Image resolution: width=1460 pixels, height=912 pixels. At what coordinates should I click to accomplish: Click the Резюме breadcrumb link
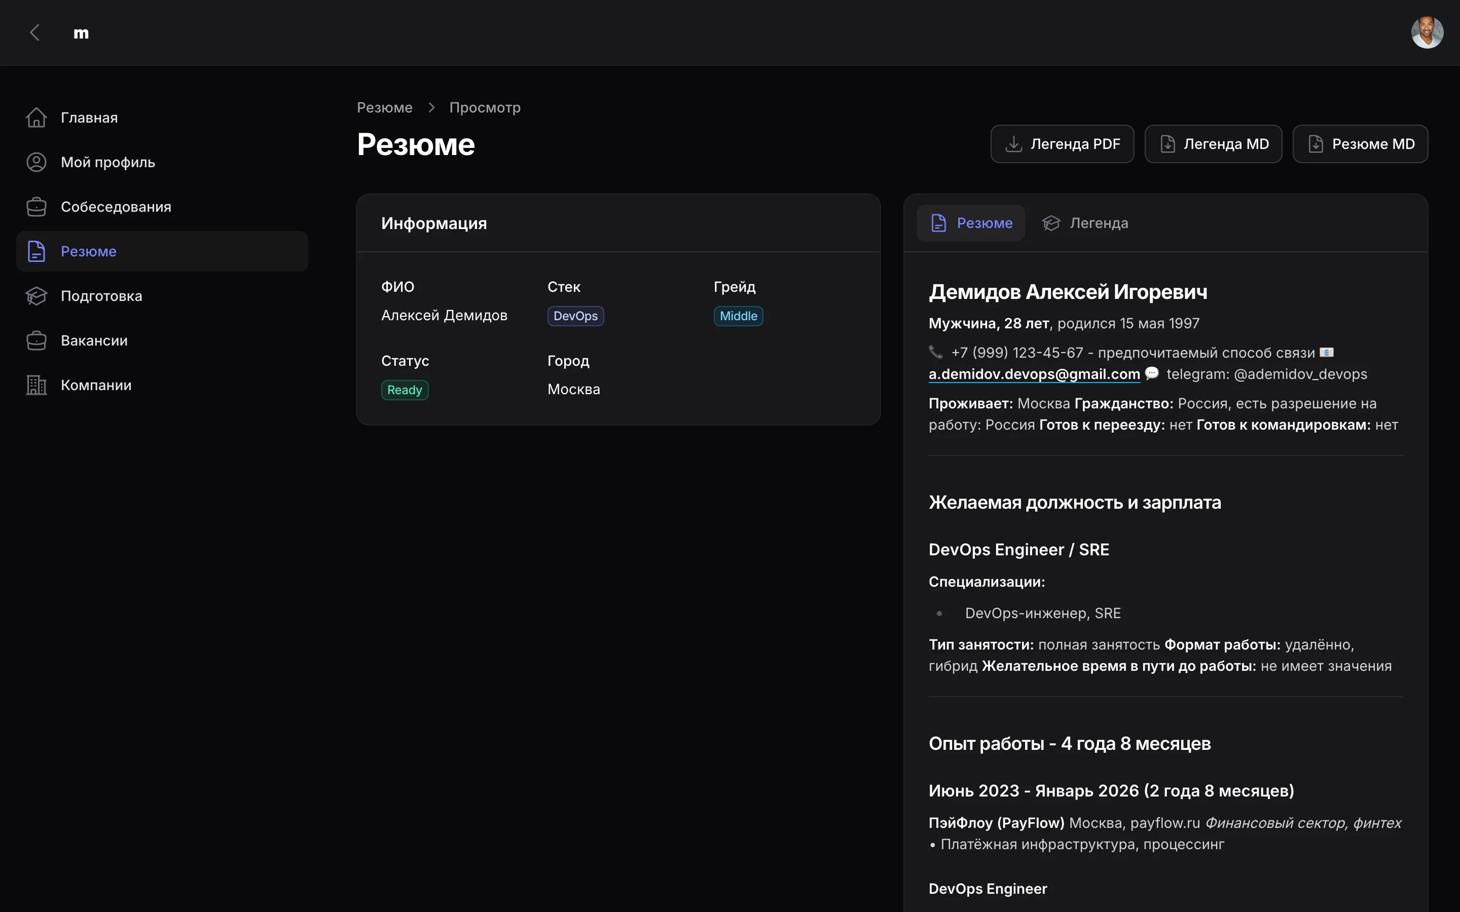point(384,107)
